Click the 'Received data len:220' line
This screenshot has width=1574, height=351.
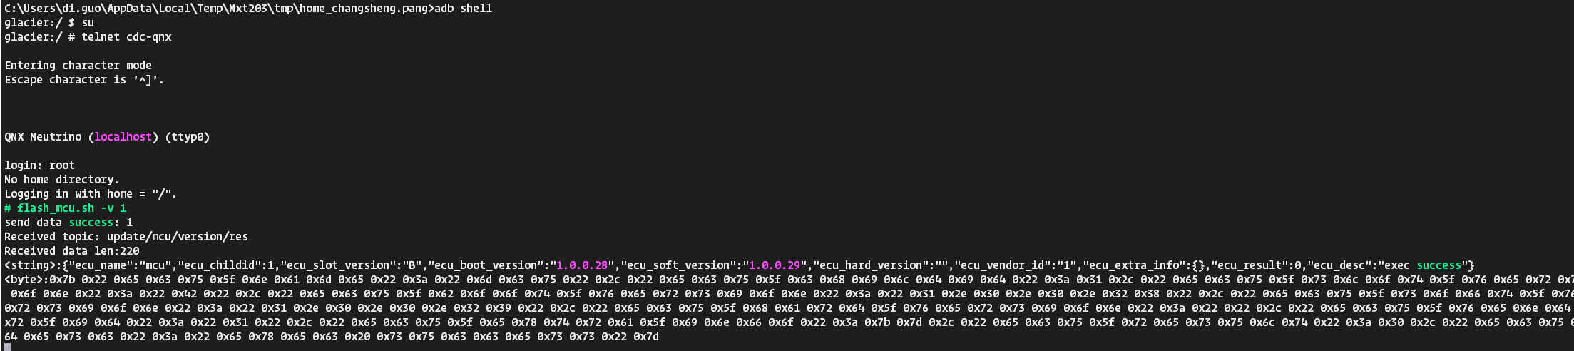71,251
